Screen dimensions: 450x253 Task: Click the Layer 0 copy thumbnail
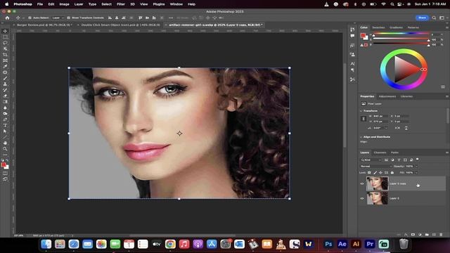(377, 183)
